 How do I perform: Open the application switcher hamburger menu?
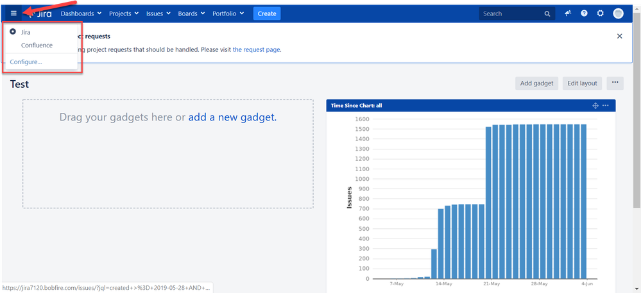coord(13,13)
